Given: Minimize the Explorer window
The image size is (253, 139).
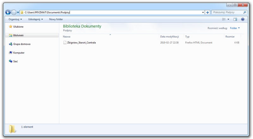Looking at the screenshot, I should [230, 5].
